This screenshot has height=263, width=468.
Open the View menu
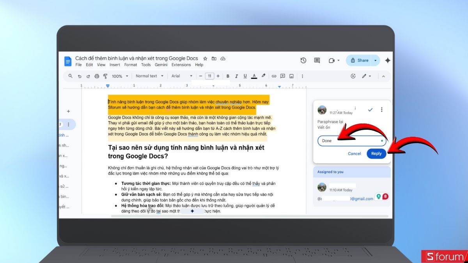[x=101, y=65]
